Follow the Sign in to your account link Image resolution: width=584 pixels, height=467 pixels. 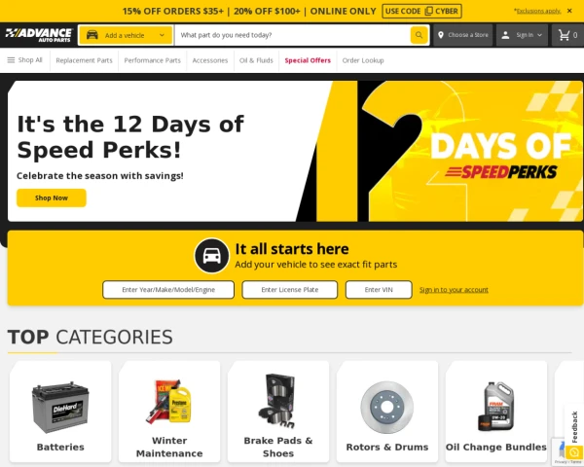[454, 290]
